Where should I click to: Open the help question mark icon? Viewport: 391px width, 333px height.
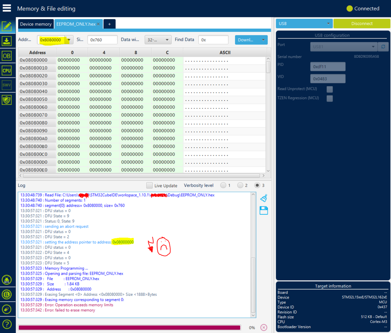[7, 324]
